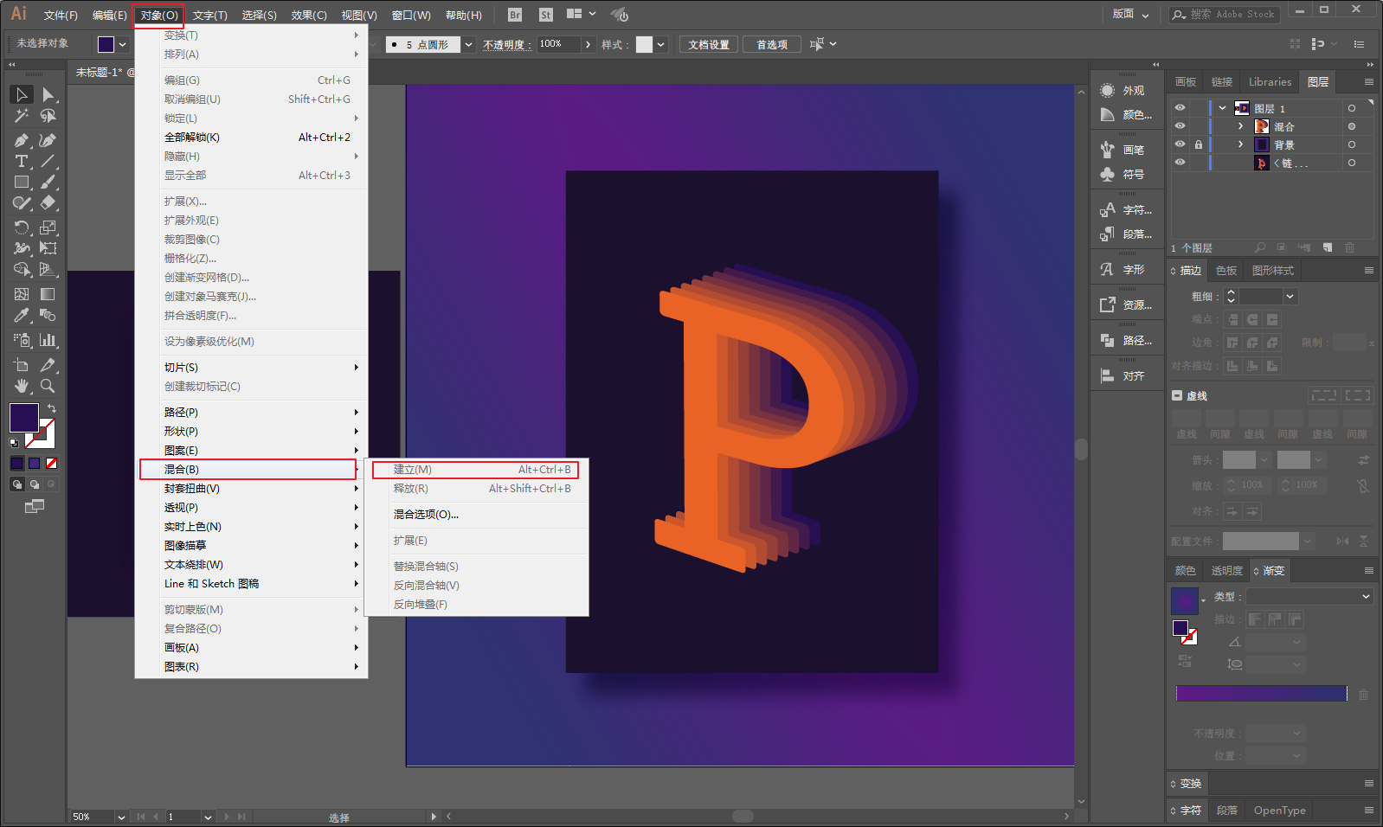The width and height of the screenshot is (1383, 827).
Task: Select the Direct Selection tool
Action: pyautogui.click(x=48, y=94)
